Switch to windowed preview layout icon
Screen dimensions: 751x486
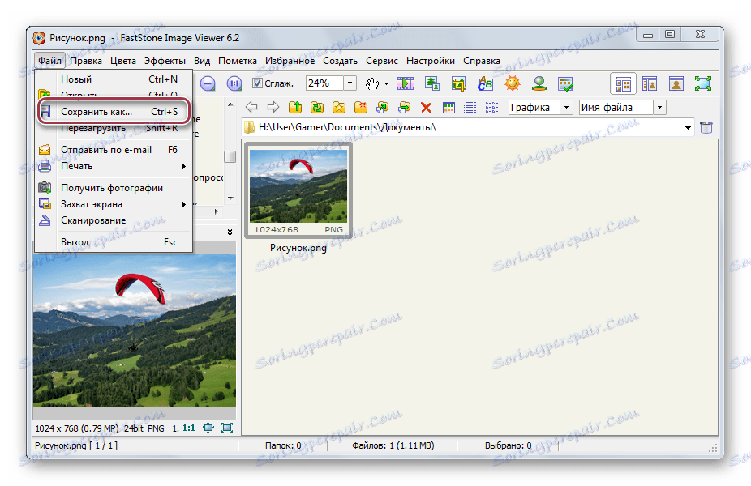[x=650, y=84]
